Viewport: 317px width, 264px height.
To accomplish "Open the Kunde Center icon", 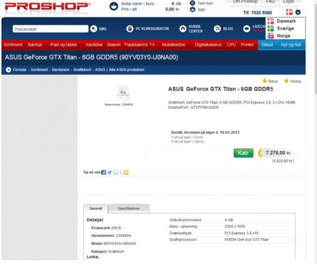I will click(183, 29).
